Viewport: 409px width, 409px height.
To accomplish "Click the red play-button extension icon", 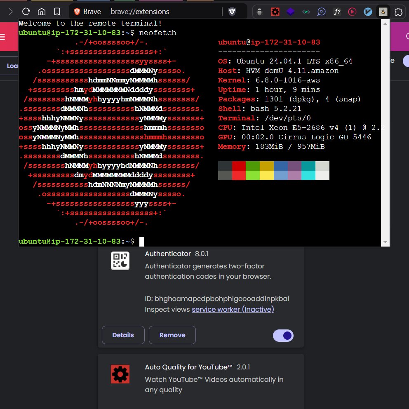I will point(352,12).
